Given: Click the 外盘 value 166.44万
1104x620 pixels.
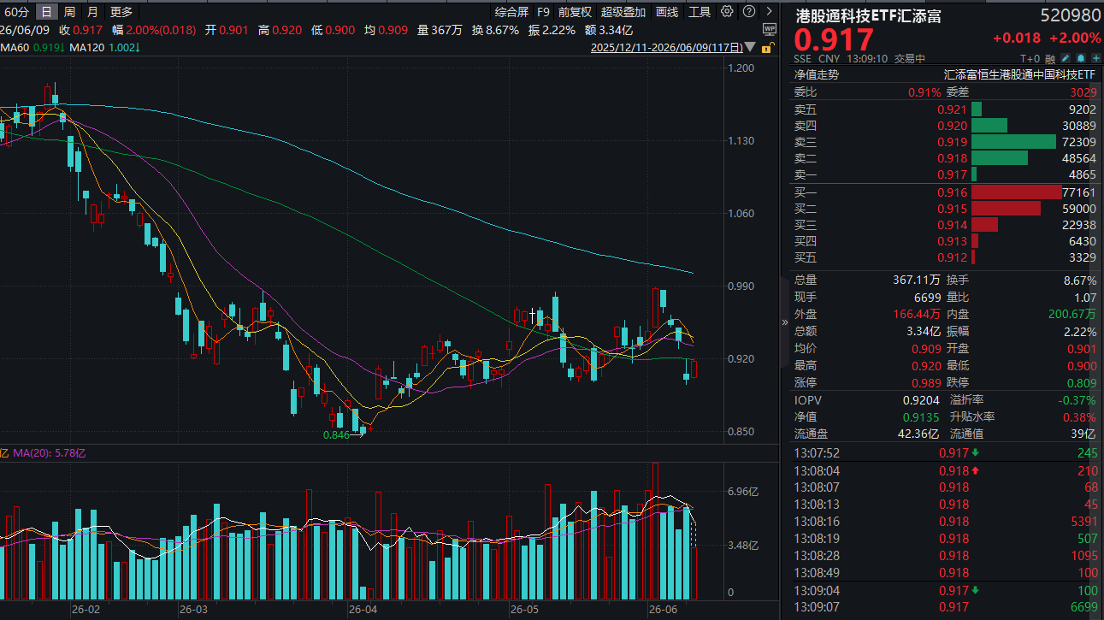Looking at the screenshot, I should pyautogui.click(x=917, y=315).
